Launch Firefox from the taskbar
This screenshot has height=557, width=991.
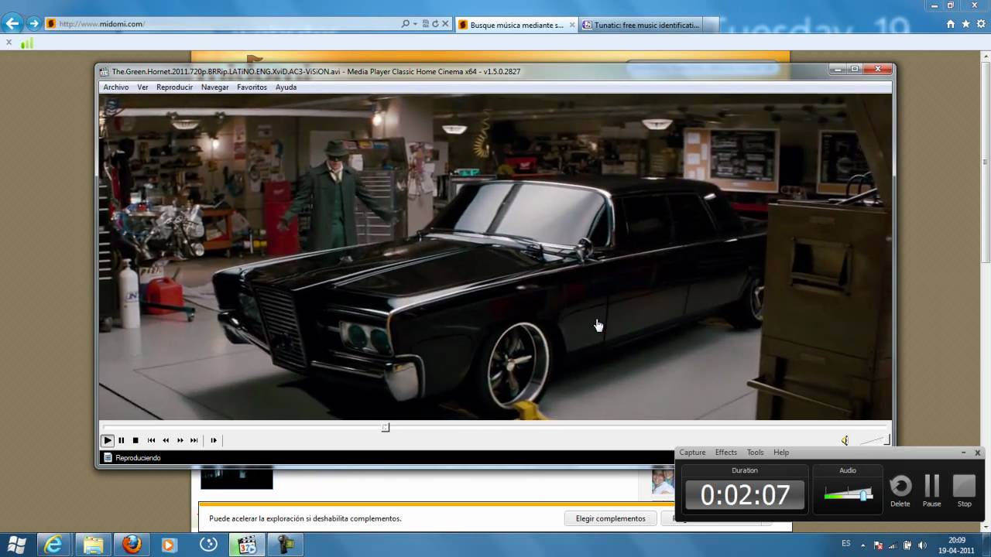click(x=132, y=545)
